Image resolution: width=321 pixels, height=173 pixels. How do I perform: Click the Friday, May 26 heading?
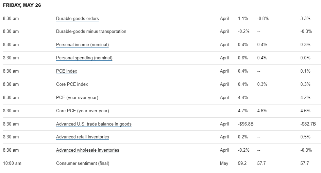tap(22, 5)
